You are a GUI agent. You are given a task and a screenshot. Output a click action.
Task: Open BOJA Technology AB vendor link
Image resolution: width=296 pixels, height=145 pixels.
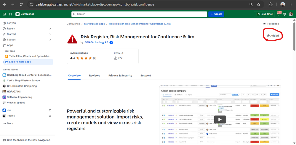(96, 42)
